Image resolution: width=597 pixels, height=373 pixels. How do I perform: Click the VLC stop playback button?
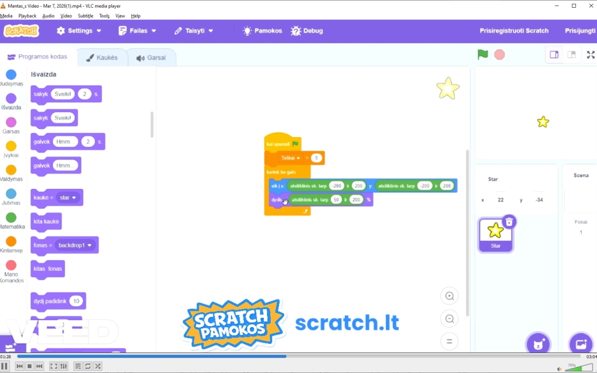(x=29, y=366)
